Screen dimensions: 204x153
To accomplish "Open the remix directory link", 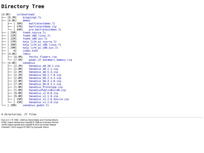I will [26, 54].
